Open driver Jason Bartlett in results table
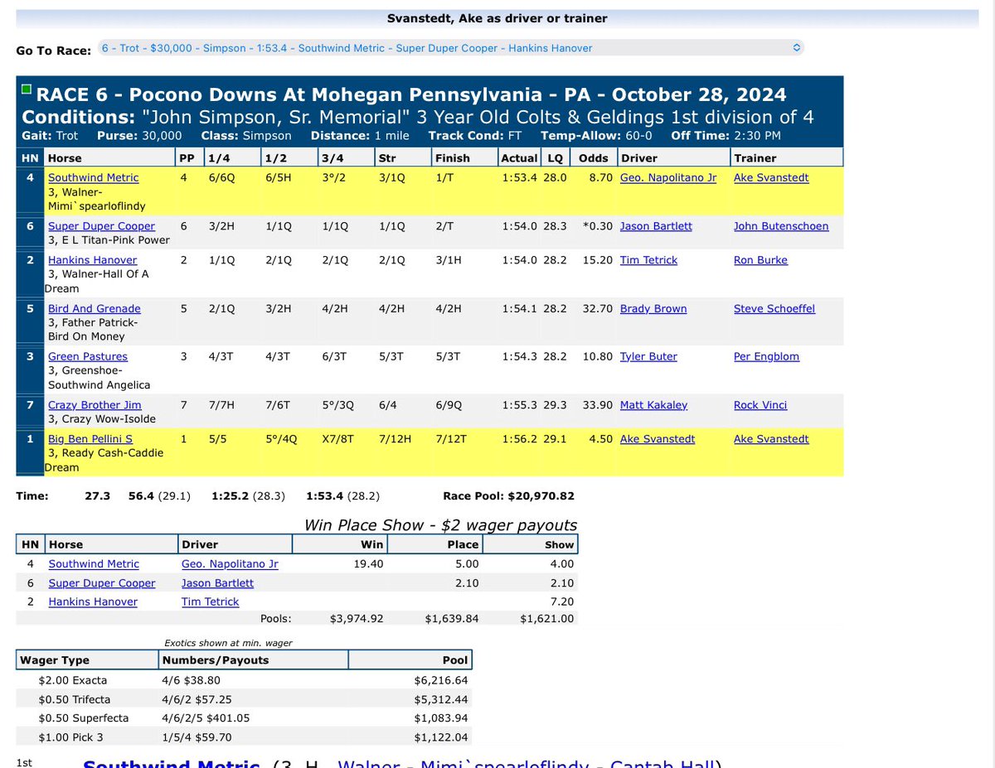The width and height of the screenshot is (995, 768). click(x=656, y=226)
